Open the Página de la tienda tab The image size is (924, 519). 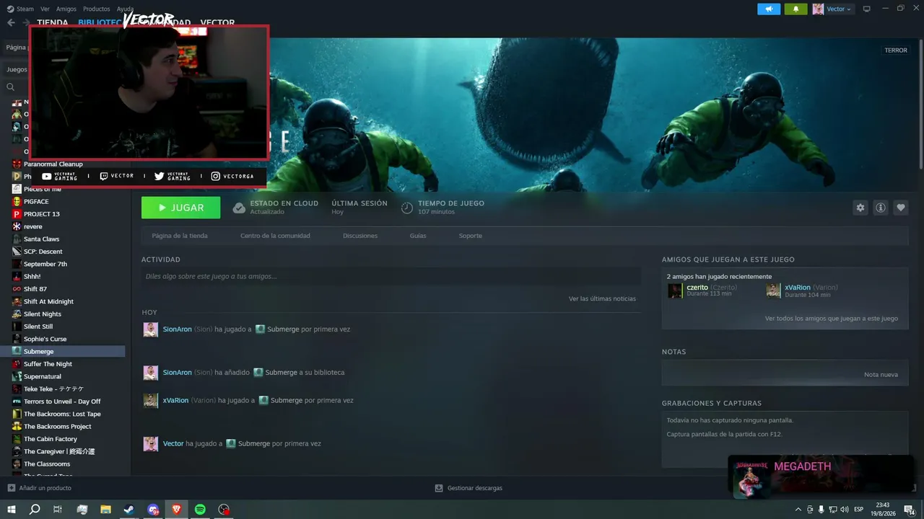[x=180, y=236]
